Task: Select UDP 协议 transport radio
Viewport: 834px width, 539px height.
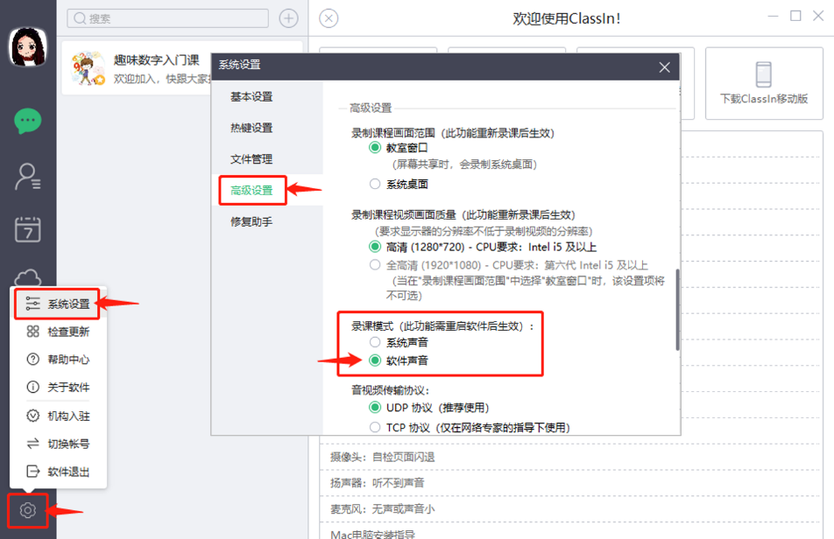Action: click(x=375, y=407)
